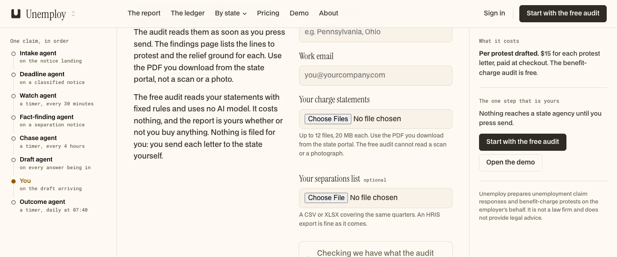Click Choose Files for charge statements
Viewport: 617px width, 257px height.
point(328,119)
